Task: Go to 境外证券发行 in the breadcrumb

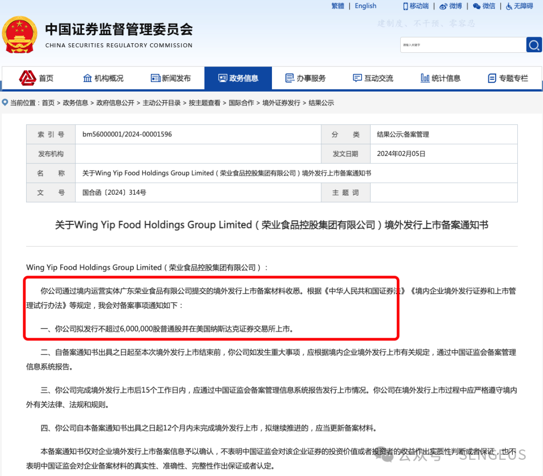Action: [281, 103]
